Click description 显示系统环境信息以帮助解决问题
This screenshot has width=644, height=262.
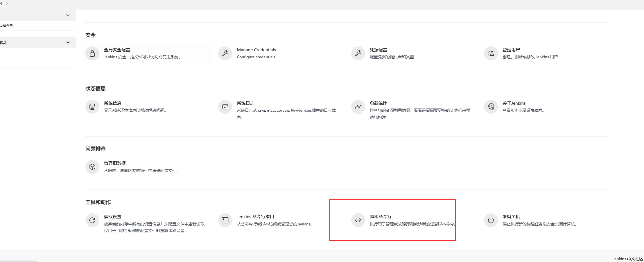(x=136, y=110)
